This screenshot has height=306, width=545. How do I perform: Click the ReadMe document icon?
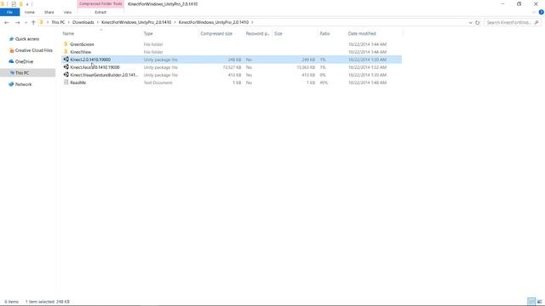pyautogui.click(x=66, y=82)
